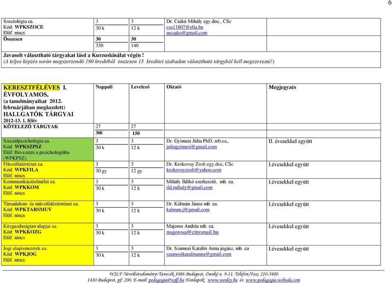This screenshot has height=283, width=392.
Task: Click the "Levelező" column header
Action: tap(140, 87)
